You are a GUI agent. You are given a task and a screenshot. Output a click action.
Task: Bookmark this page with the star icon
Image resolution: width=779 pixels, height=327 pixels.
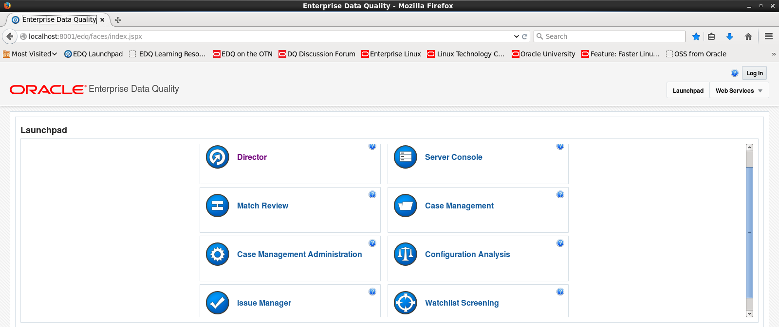(x=696, y=36)
